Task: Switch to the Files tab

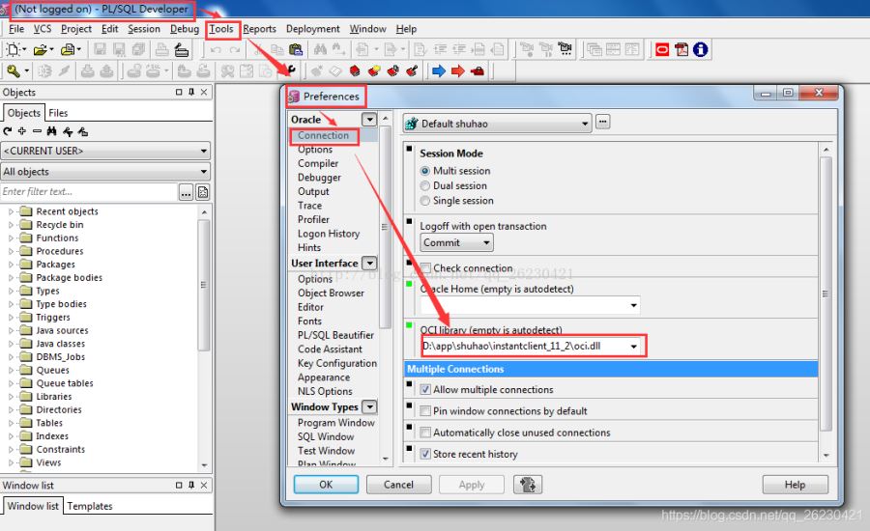Action: pos(58,113)
